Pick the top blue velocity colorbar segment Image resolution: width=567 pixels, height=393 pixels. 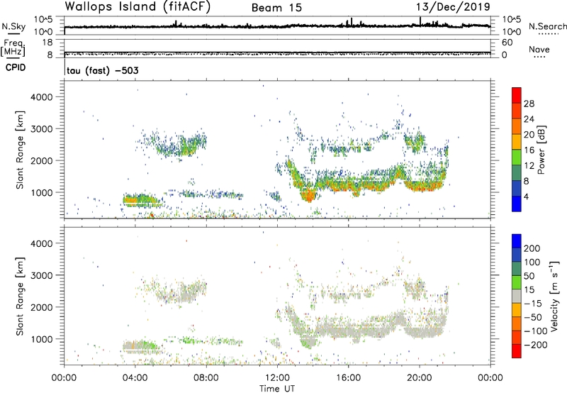pyautogui.click(x=517, y=241)
